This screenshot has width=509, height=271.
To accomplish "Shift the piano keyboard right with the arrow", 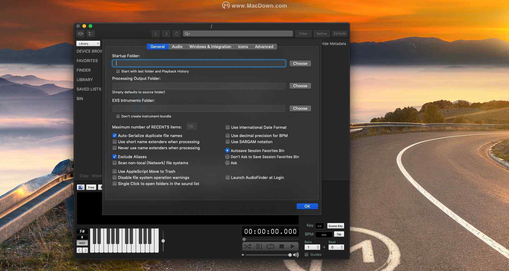I will (x=85, y=250).
